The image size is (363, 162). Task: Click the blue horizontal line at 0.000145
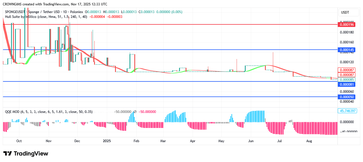click(x=170, y=50)
